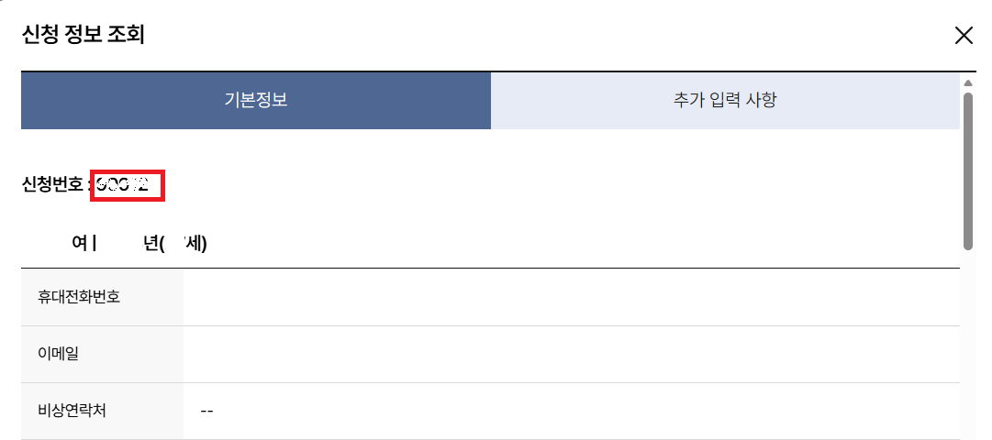Image resolution: width=992 pixels, height=440 pixels.
Task: Click the scrollbar track below the thumb
Action: tap(968, 348)
